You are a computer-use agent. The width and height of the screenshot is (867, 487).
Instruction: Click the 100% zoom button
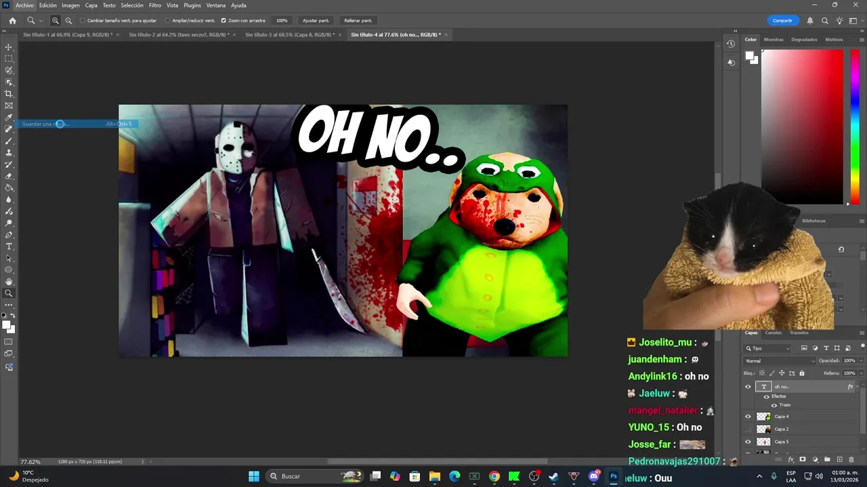point(282,20)
